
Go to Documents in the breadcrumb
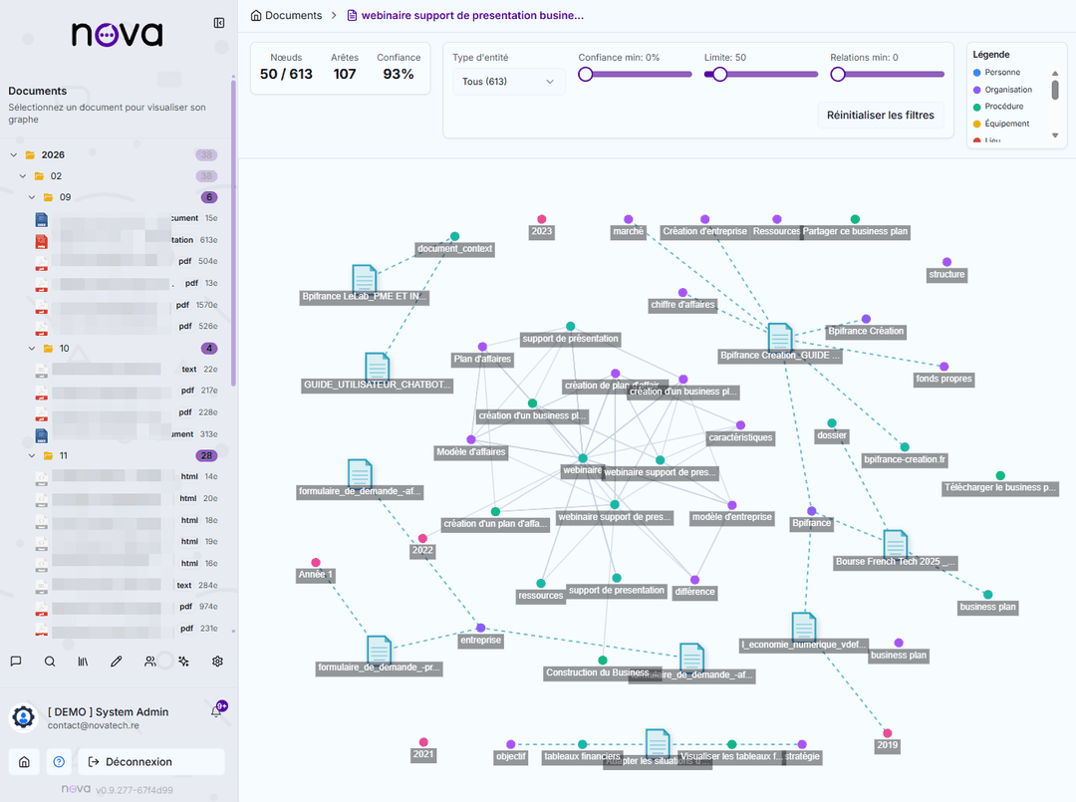coord(287,16)
